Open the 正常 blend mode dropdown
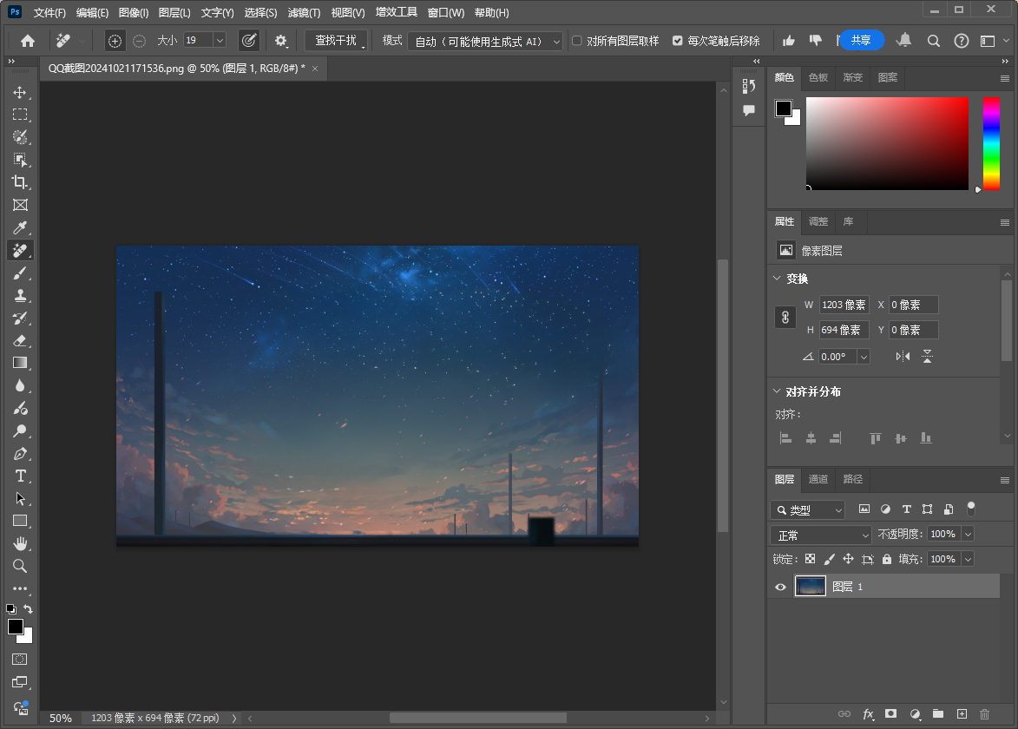Image resolution: width=1018 pixels, height=729 pixels. pos(821,535)
